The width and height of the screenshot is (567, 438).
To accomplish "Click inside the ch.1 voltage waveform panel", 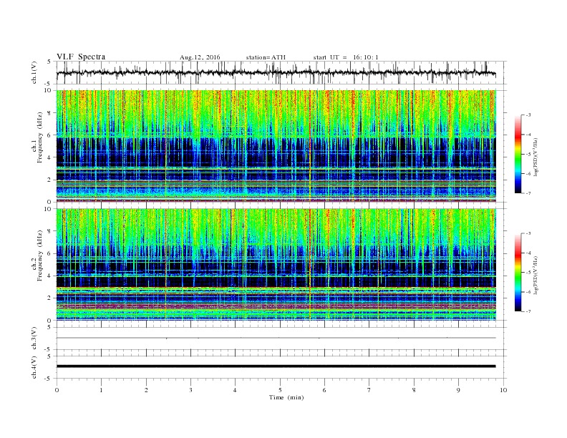I will [281, 72].
